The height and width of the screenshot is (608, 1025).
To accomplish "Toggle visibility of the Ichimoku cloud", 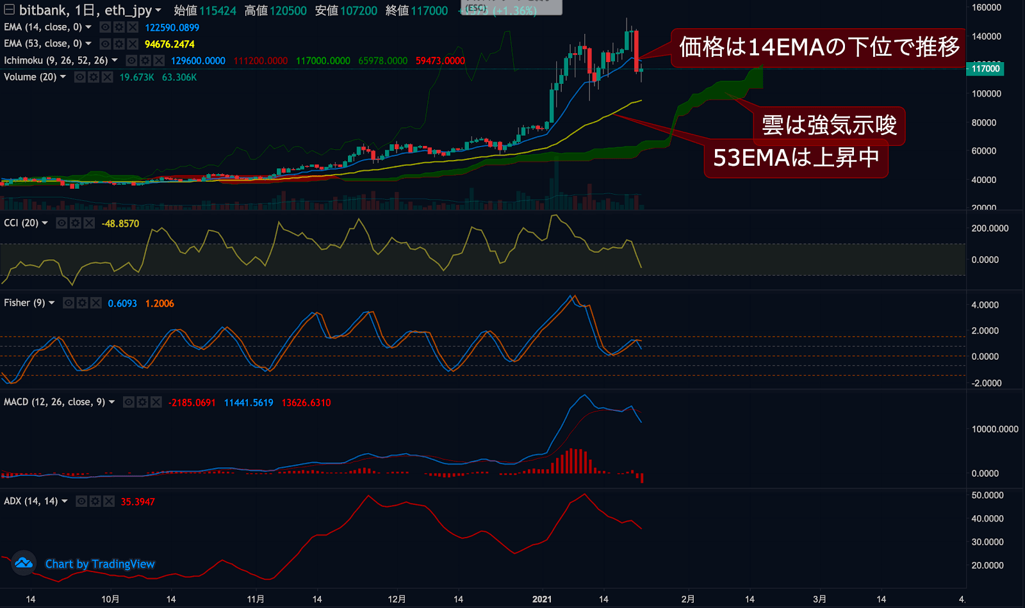I will [x=131, y=61].
